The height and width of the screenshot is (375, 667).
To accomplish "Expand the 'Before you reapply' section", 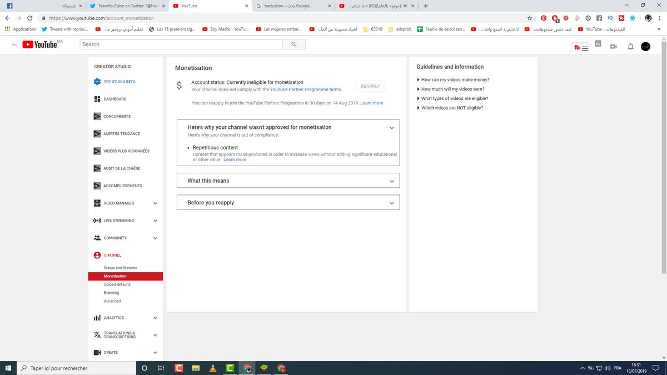I will point(392,203).
